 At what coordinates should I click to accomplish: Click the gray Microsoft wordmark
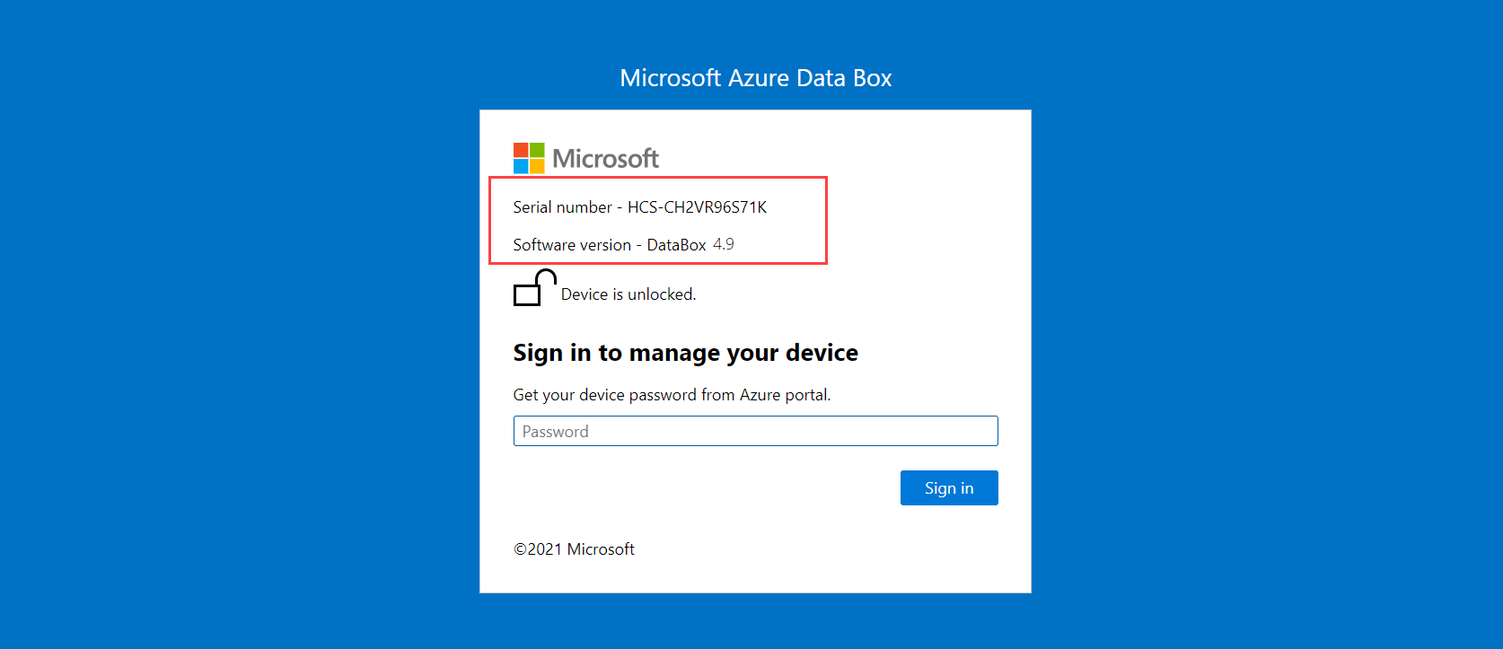tap(605, 159)
